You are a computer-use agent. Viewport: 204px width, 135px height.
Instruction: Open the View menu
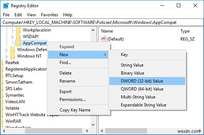coord(31,15)
